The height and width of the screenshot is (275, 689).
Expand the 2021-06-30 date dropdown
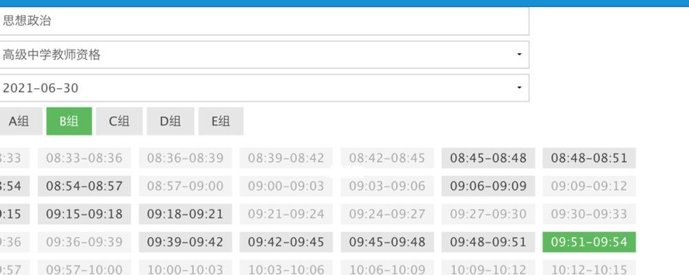click(x=264, y=88)
